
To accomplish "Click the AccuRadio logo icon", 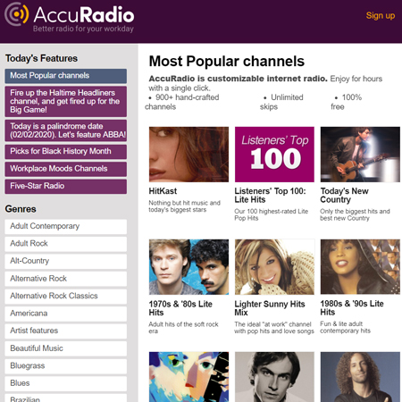I will (17, 14).
